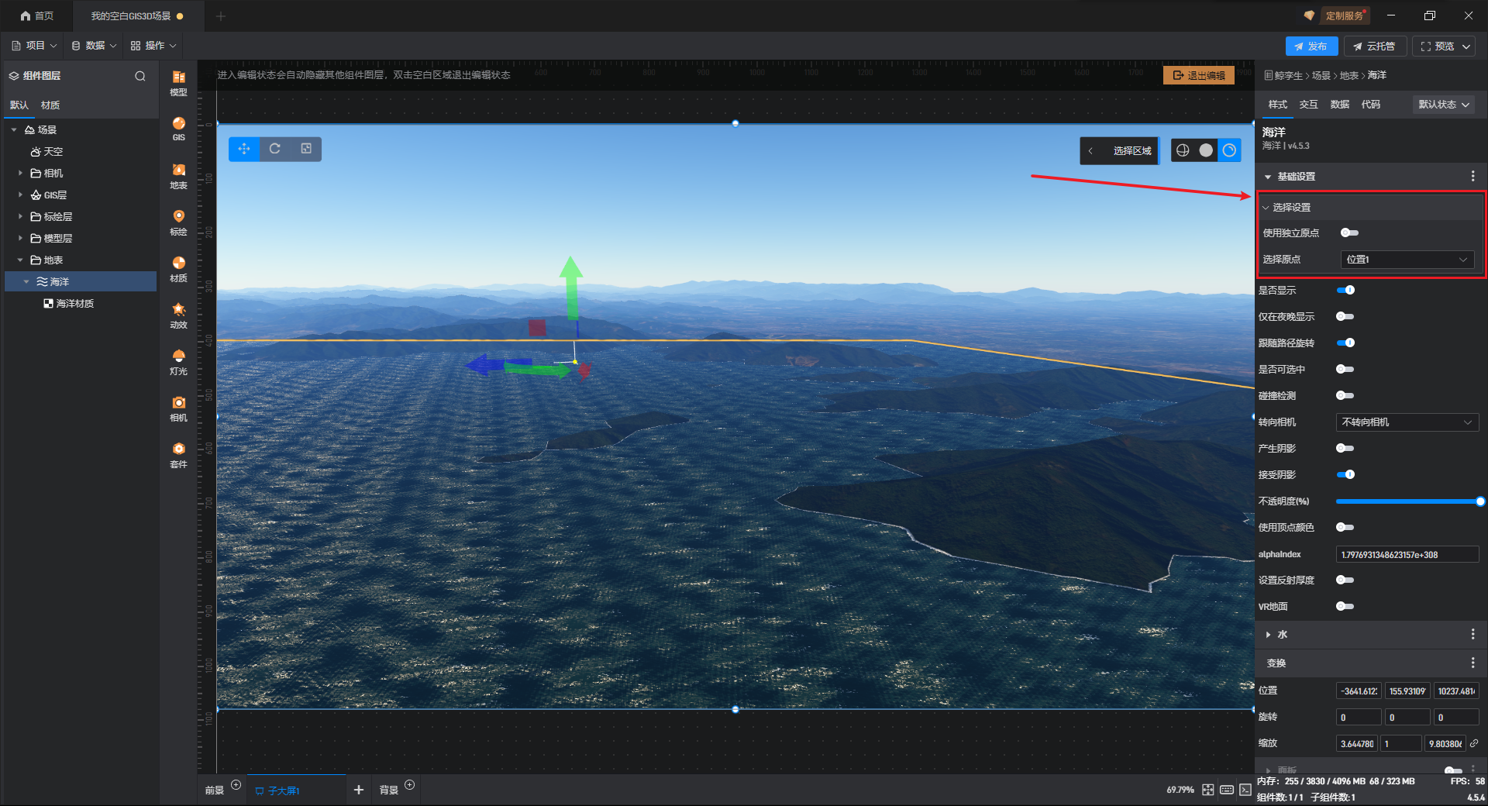Open 变换 section more options menu
Screen dimensions: 1488x806
pyautogui.click(x=1472, y=663)
